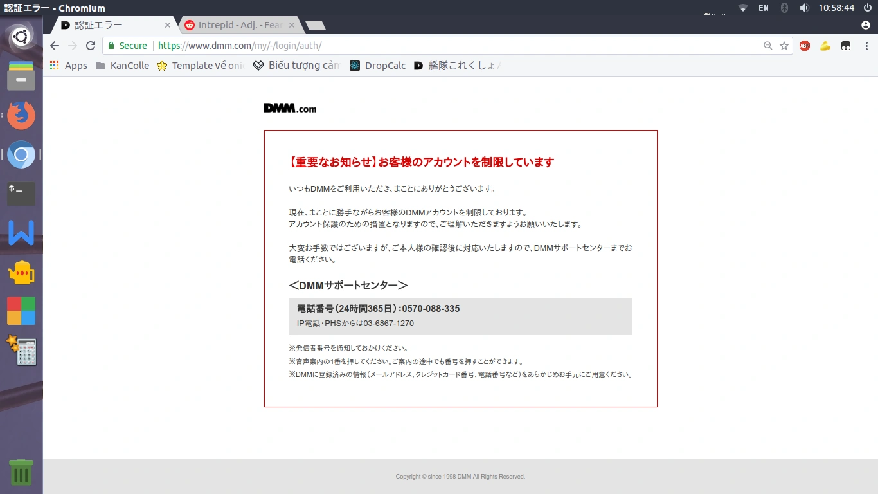This screenshot has height=494, width=878.
Task: Open the Adblock Plus extension
Action: pyautogui.click(x=805, y=46)
